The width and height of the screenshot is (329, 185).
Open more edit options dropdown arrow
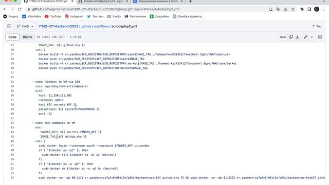point(312,37)
